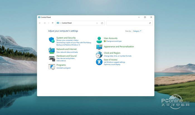The image size is (195, 115).
Task: Click the Network and Internet globe icon
Action: tap(52, 51)
